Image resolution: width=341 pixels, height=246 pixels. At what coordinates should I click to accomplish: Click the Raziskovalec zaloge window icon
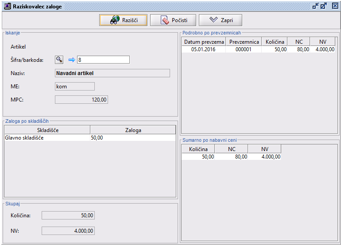(x=7, y=6)
